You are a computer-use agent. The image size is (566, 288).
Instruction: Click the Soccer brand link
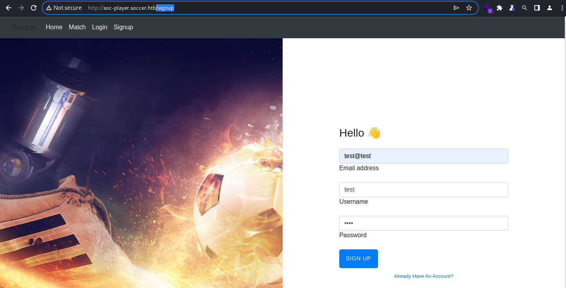click(x=24, y=27)
